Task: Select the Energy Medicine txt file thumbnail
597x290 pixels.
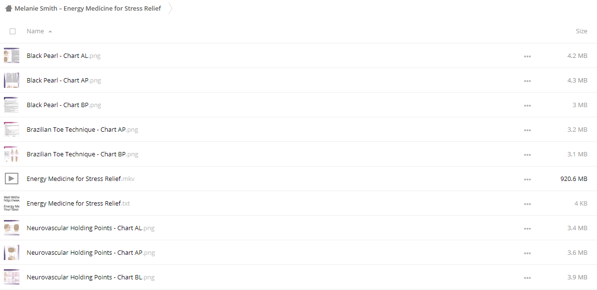Action: coord(12,204)
